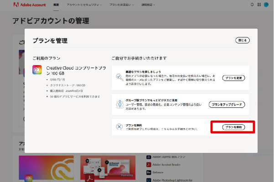Open the Acrobat marketing thumbnail card
Viewport: 274px width, 182px height.
point(108,168)
